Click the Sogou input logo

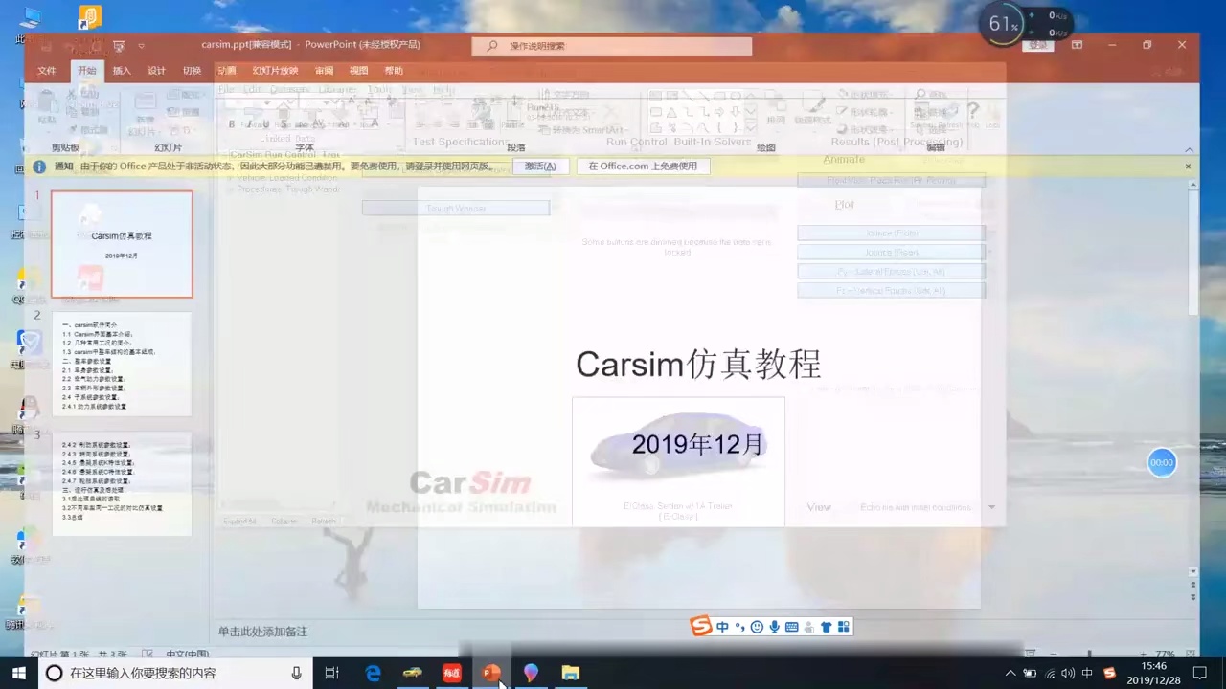click(x=700, y=626)
